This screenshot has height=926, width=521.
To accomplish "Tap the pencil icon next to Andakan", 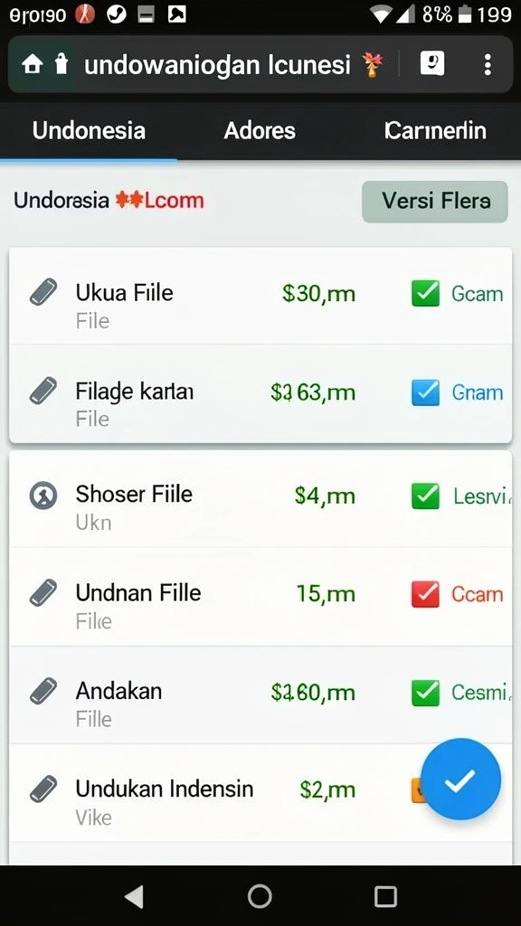I will click(43, 691).
